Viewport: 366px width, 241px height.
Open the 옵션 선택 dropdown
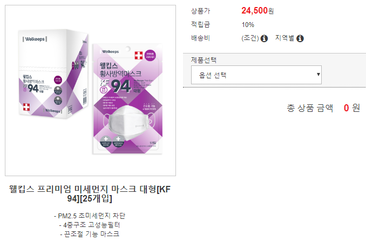(x=256, y=75)
